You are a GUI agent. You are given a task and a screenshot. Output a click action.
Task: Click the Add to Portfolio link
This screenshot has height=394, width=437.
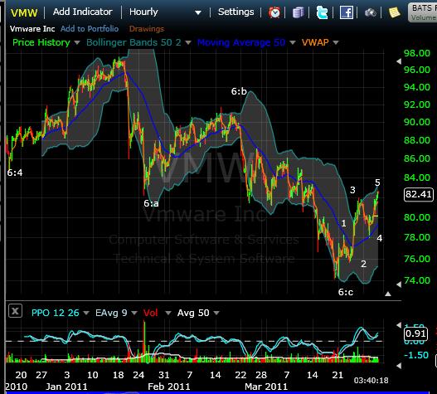point(90,29)
